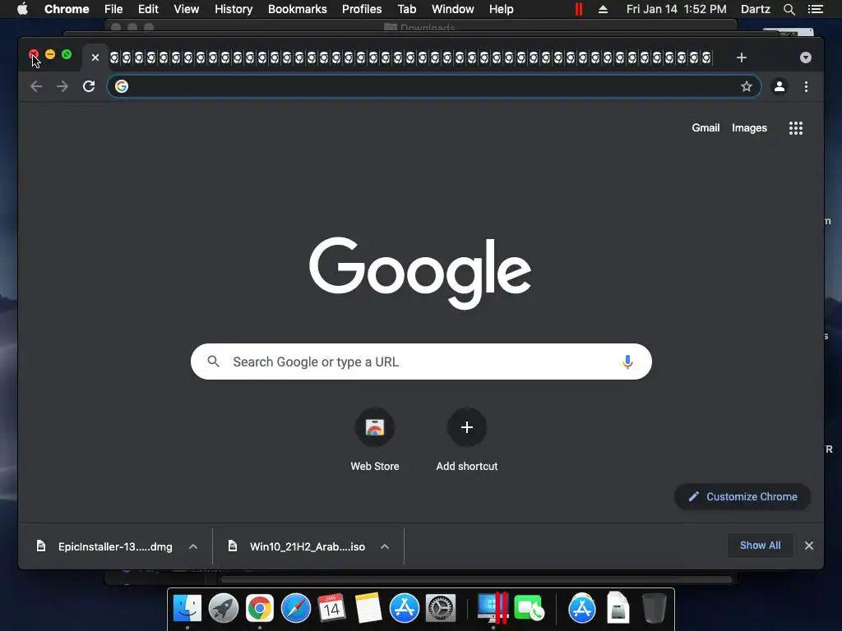Open the Chrome application menu
Viewport: 842px width, 631px height.
(x=67, y=9)
